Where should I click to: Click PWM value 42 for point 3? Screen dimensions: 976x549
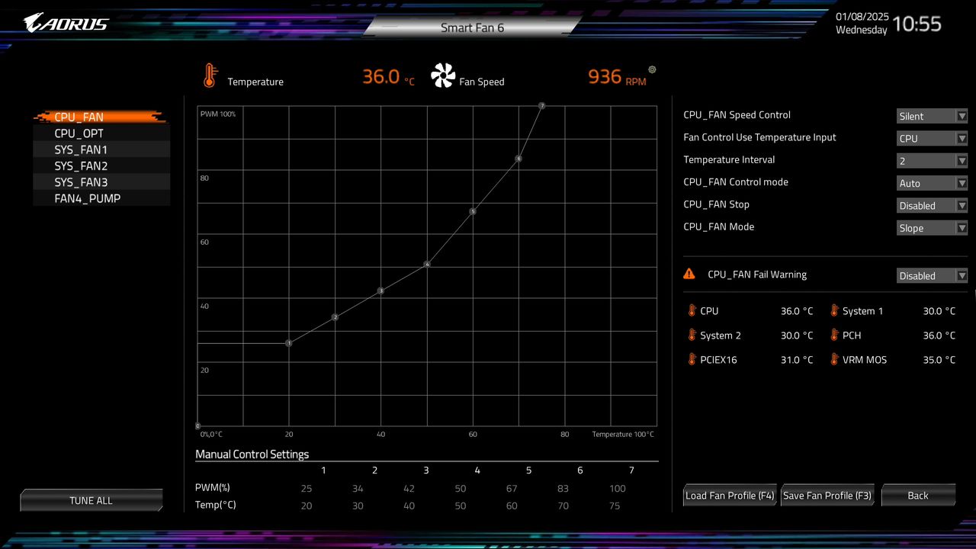click(409, 489)
